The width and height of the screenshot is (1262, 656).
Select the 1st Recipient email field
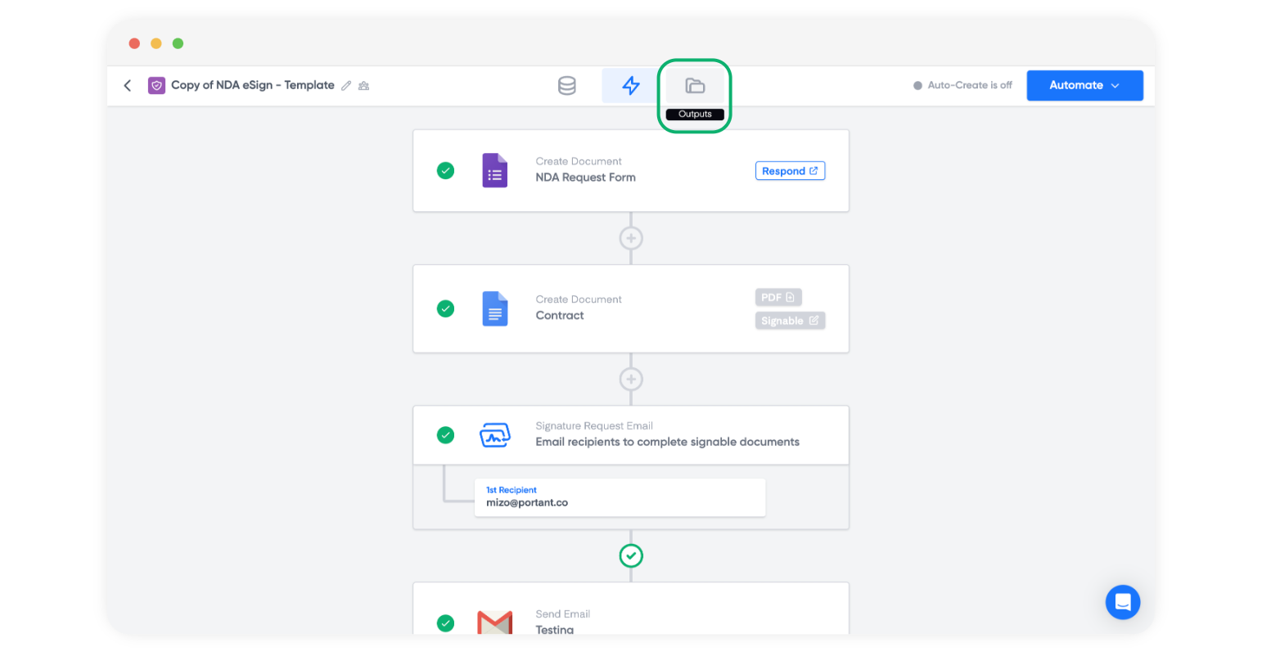pos(620,497)
